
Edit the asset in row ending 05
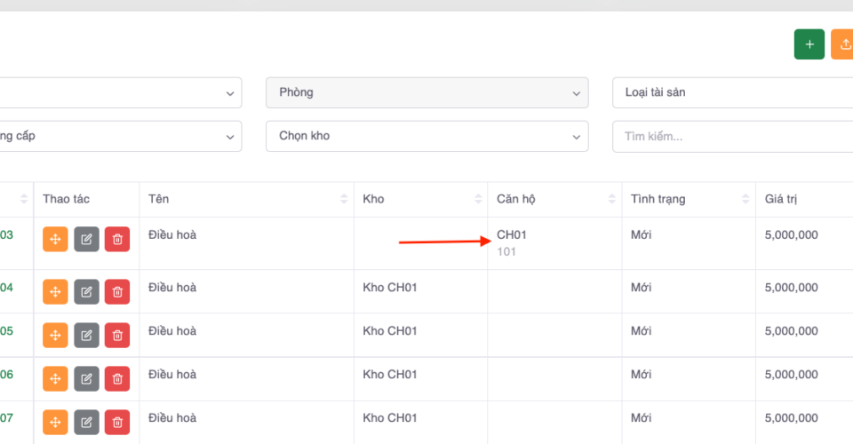pos(86,335)
